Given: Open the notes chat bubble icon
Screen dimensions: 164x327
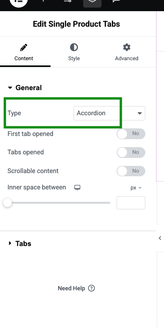Looking at the screenshot, I should [117, 1].
